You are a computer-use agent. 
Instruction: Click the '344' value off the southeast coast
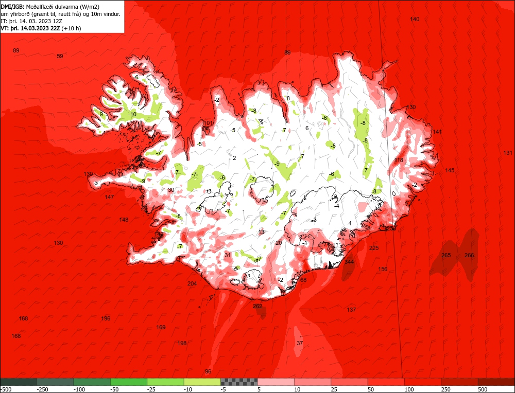tap(349, 262)
